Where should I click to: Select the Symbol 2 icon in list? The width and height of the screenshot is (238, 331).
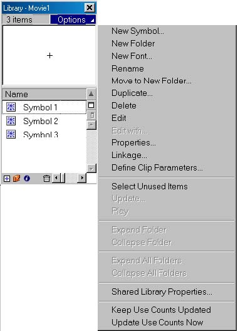pyautogui.click(x=11, y=121)
